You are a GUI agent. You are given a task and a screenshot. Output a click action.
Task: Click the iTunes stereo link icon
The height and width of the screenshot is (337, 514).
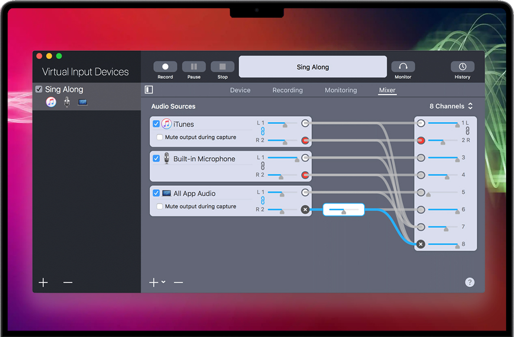[262, 132]
